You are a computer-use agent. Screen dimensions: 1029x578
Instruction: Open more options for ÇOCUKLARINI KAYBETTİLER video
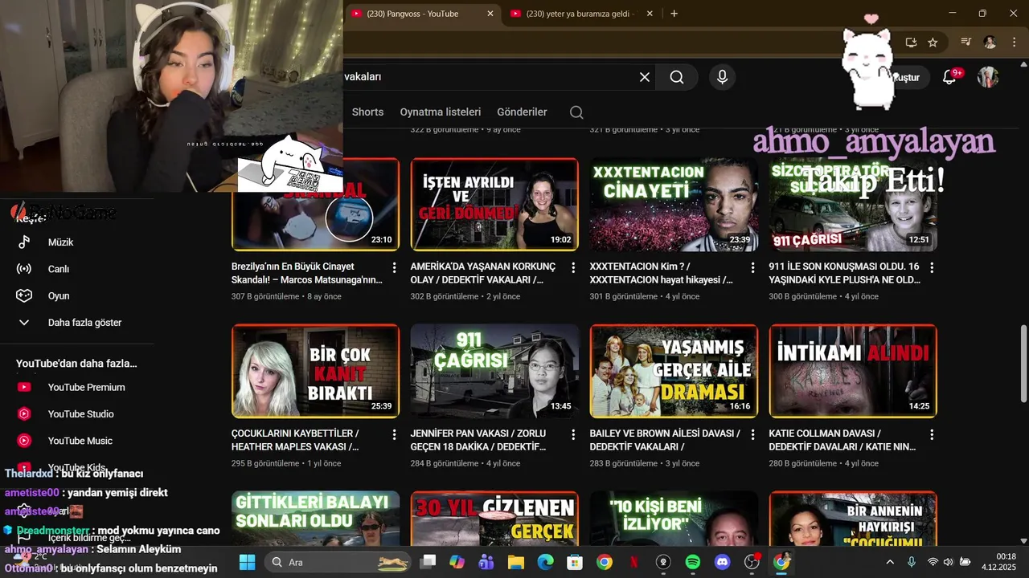point(394,434)
